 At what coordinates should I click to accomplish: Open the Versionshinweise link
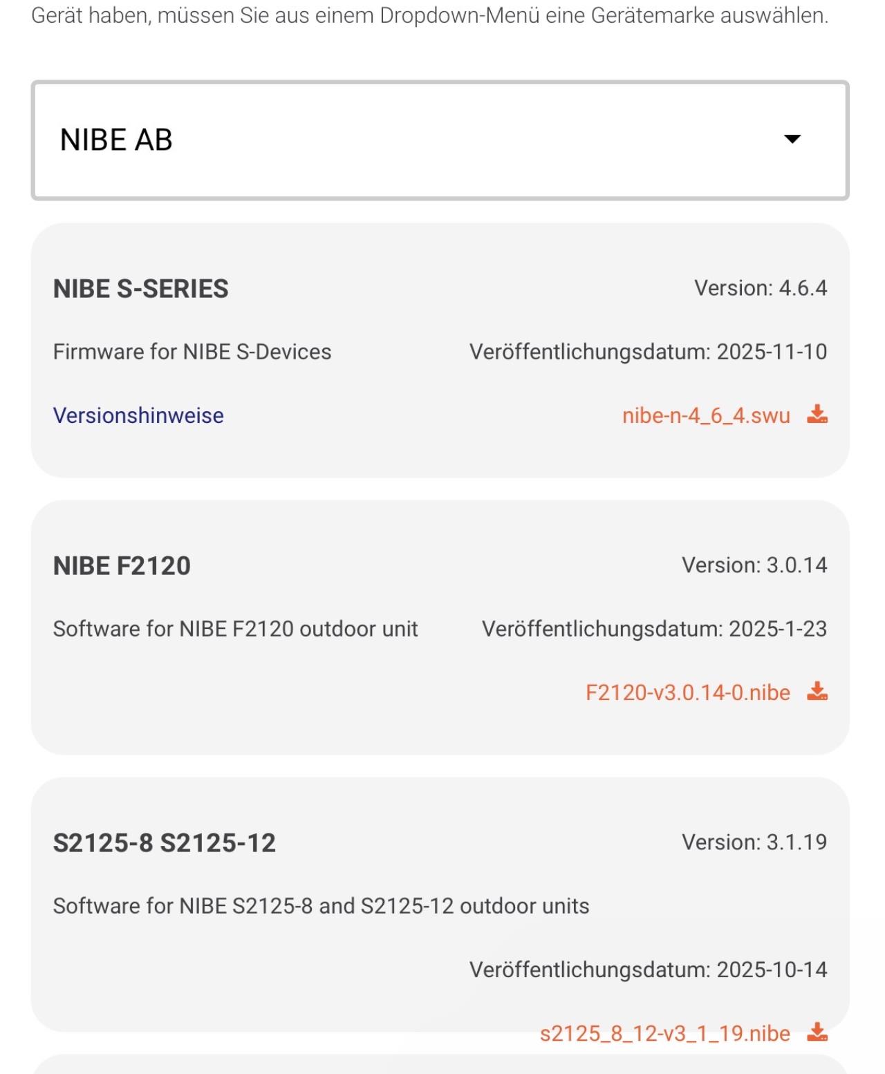(x=138, y=415)
